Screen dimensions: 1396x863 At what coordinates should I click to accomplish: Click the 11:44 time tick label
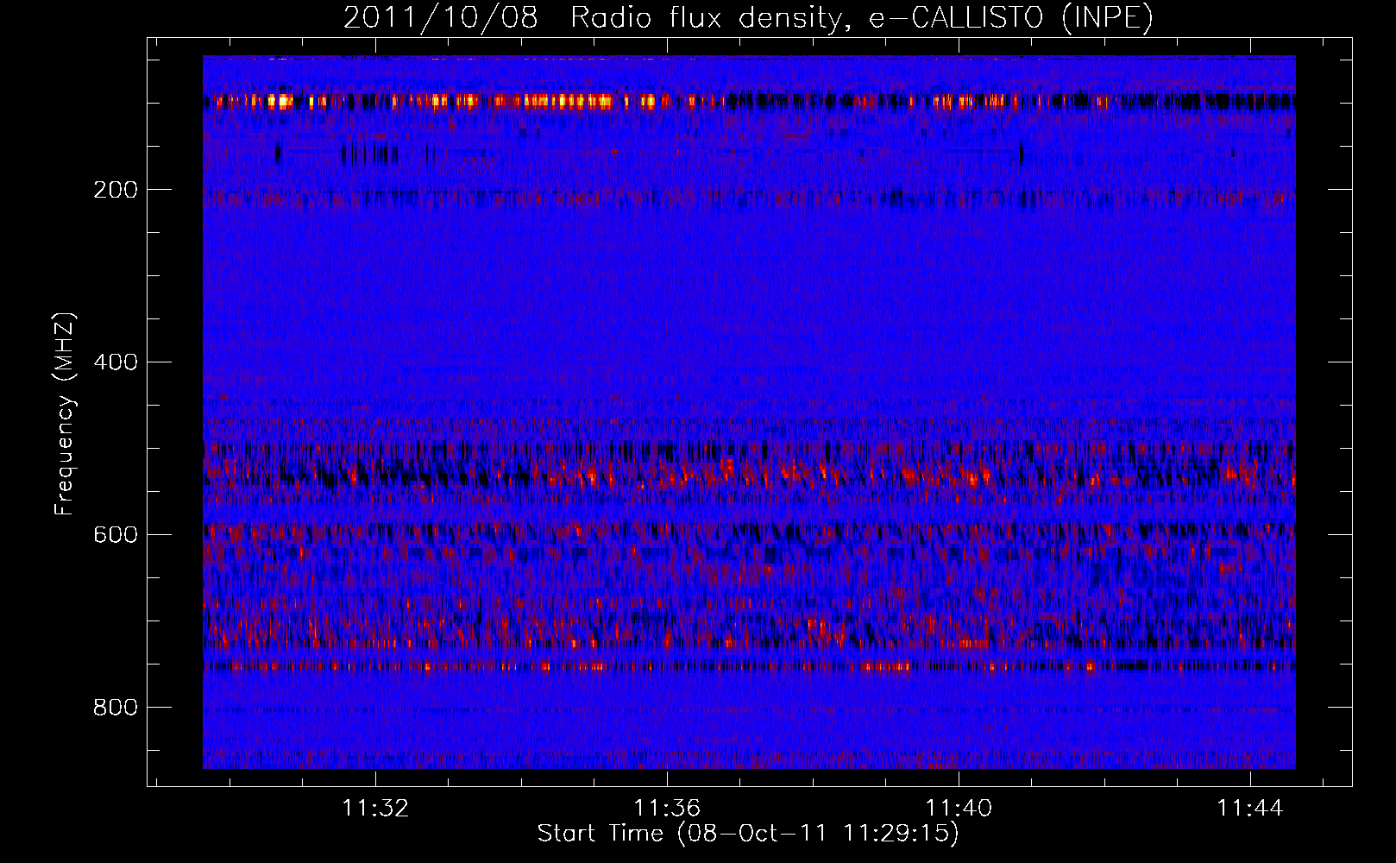1250,809
